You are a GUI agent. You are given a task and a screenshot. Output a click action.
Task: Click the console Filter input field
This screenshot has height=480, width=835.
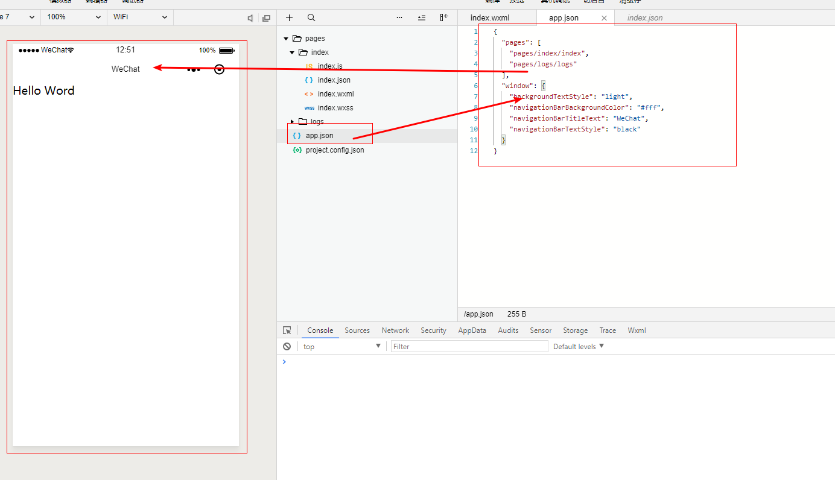469,347
